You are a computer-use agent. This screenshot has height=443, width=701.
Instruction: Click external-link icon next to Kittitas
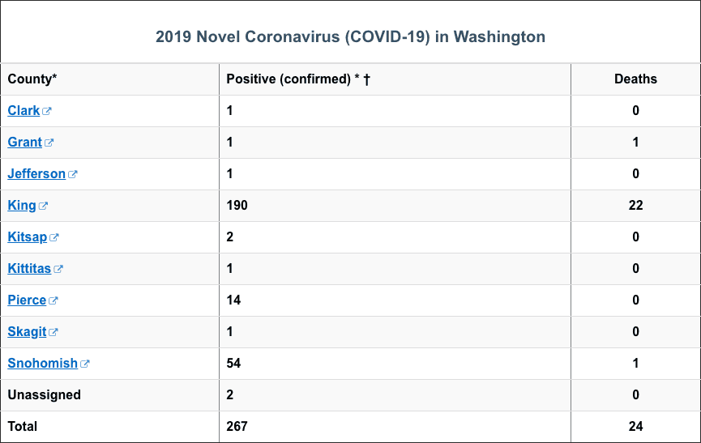58,269
